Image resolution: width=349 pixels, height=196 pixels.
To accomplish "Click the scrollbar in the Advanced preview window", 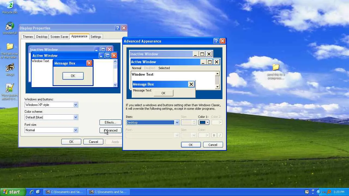I will click(217, 80).
